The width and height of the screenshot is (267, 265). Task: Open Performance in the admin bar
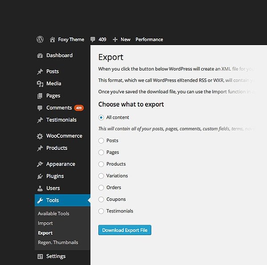coord(150,40)
